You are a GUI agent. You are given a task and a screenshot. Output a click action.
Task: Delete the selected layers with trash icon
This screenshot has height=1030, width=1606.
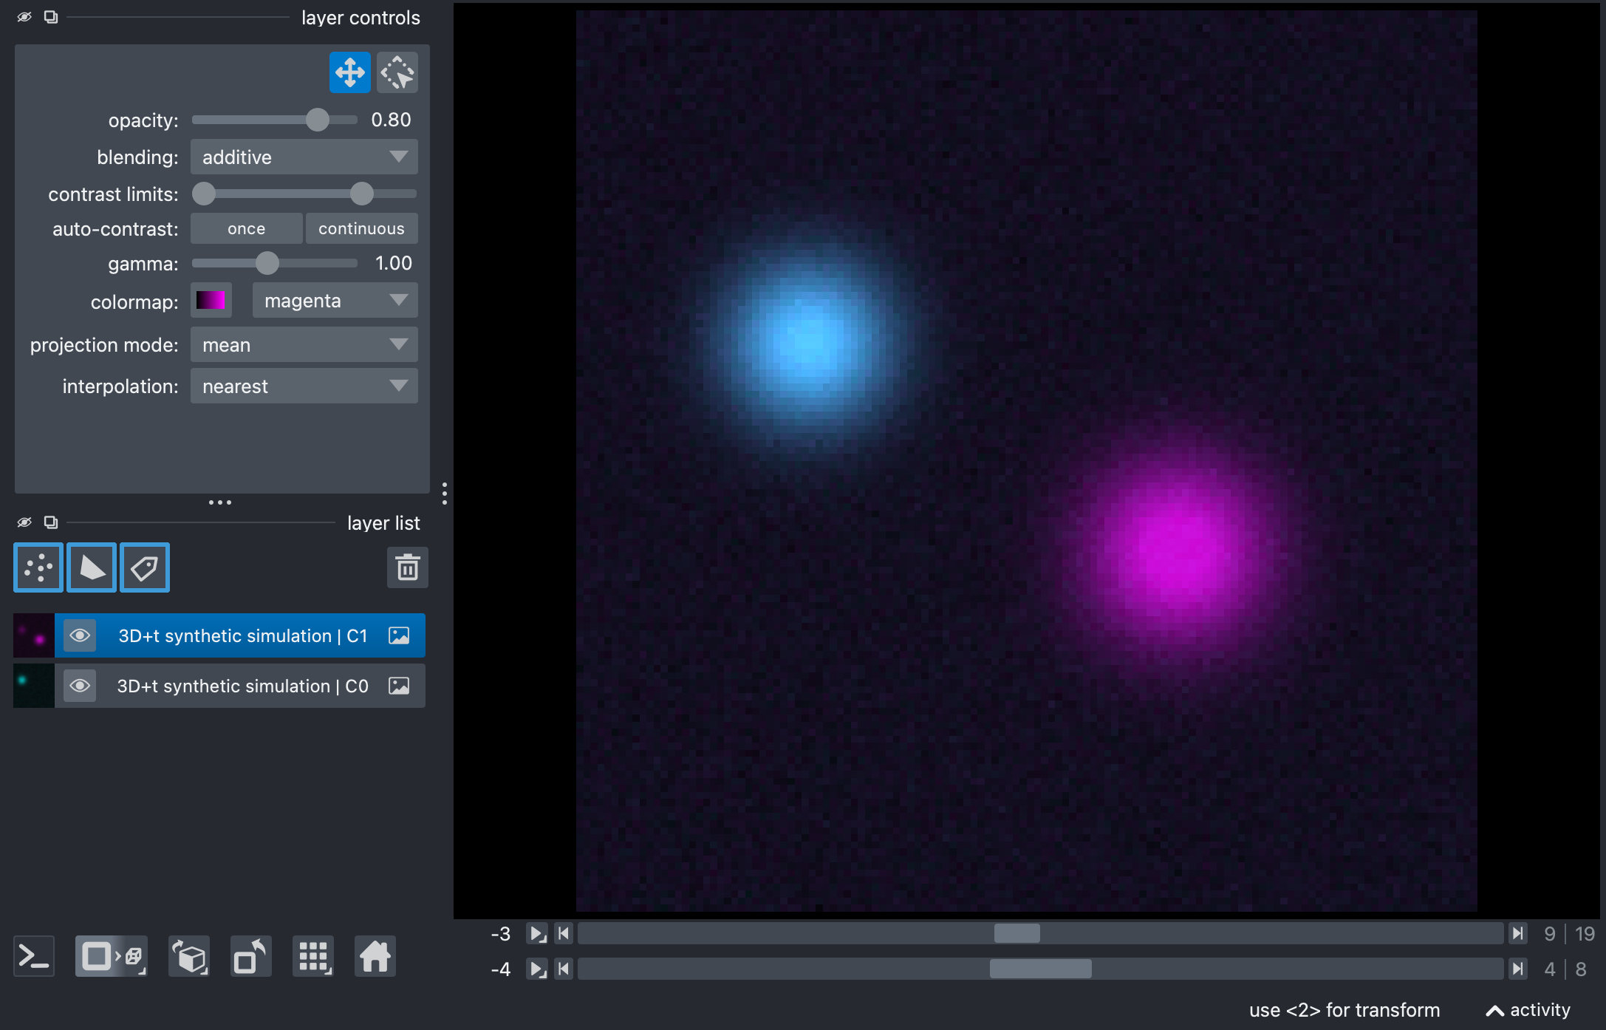point(408,567)
